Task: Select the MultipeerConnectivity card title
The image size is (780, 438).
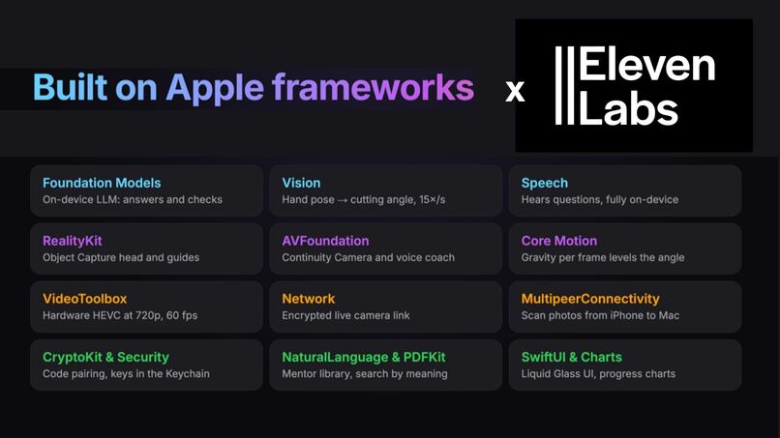Action: tap(590, 299)
